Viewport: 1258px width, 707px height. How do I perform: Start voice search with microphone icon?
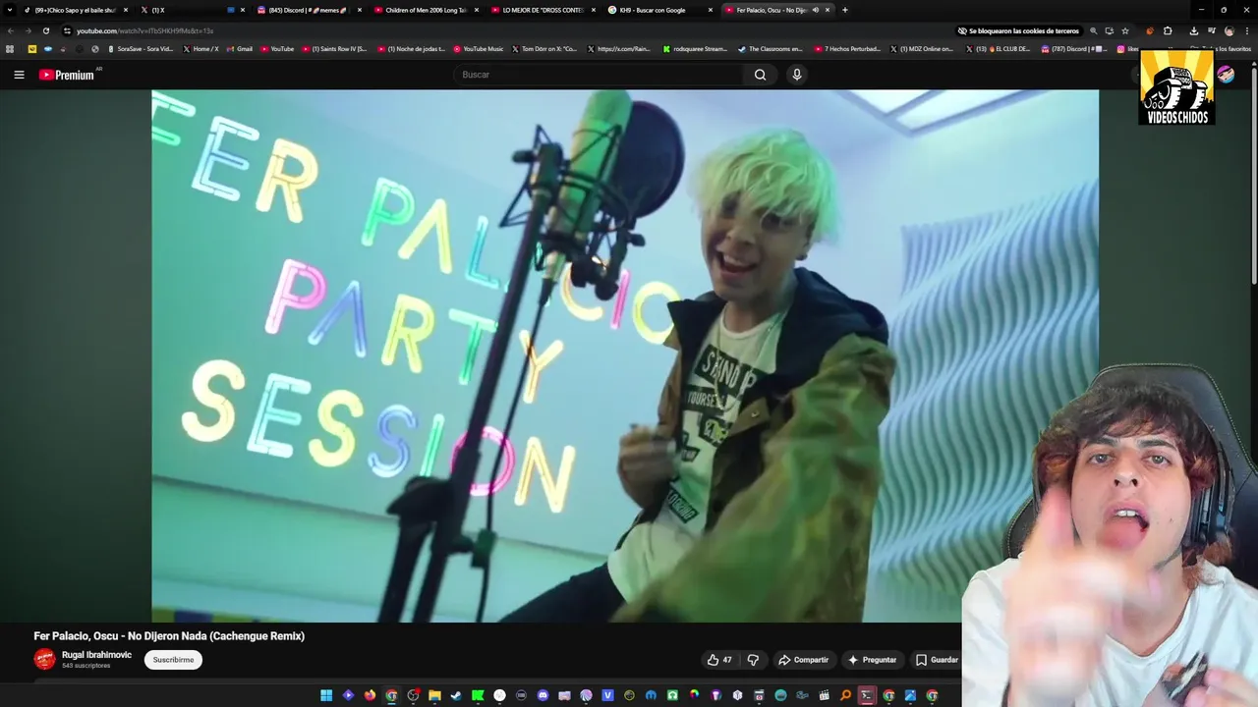(797, 75)
